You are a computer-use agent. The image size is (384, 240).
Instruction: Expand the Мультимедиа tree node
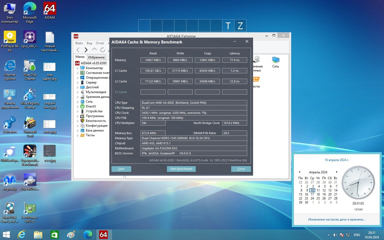point(78,92)
